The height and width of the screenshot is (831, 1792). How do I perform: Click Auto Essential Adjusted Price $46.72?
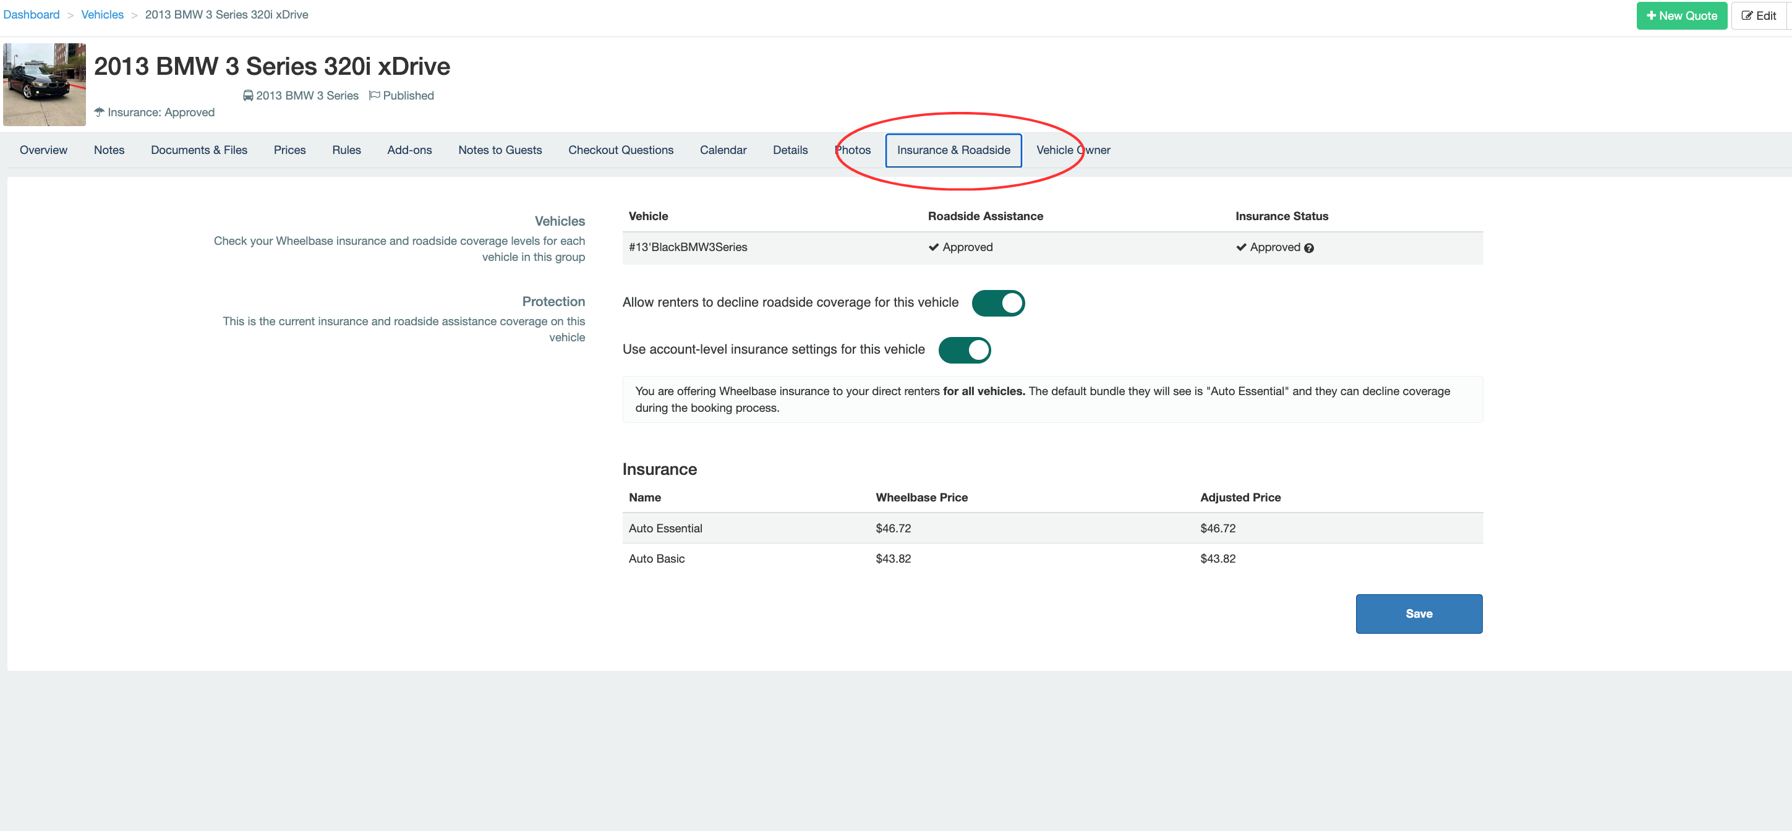[x=1218, y=529]
